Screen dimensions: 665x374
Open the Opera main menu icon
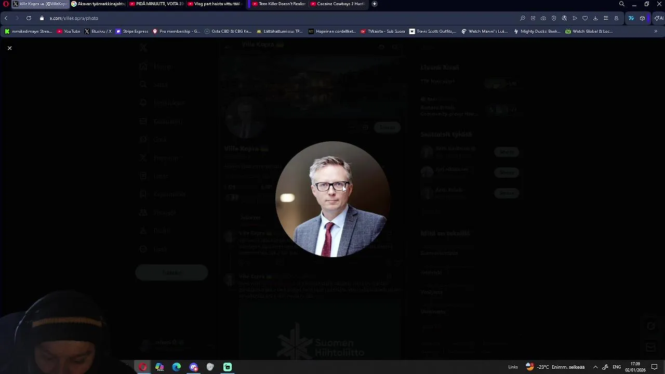click(x=6, y=4)
